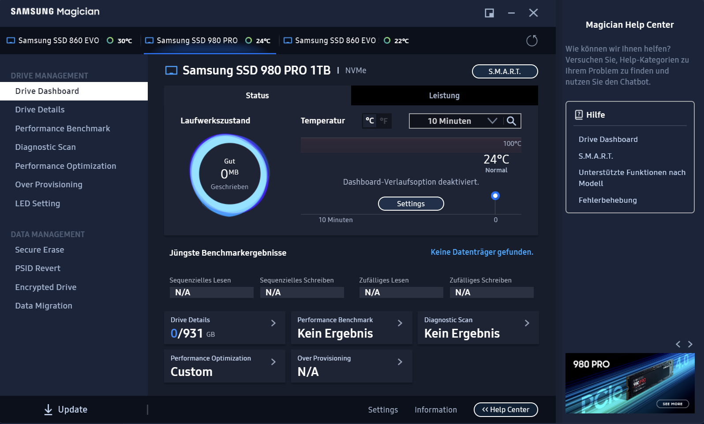The width and height of the screenshot is (704, 424).
Task: Click the Zufälliges Lesen N/A value
Action: coord(401,292)
